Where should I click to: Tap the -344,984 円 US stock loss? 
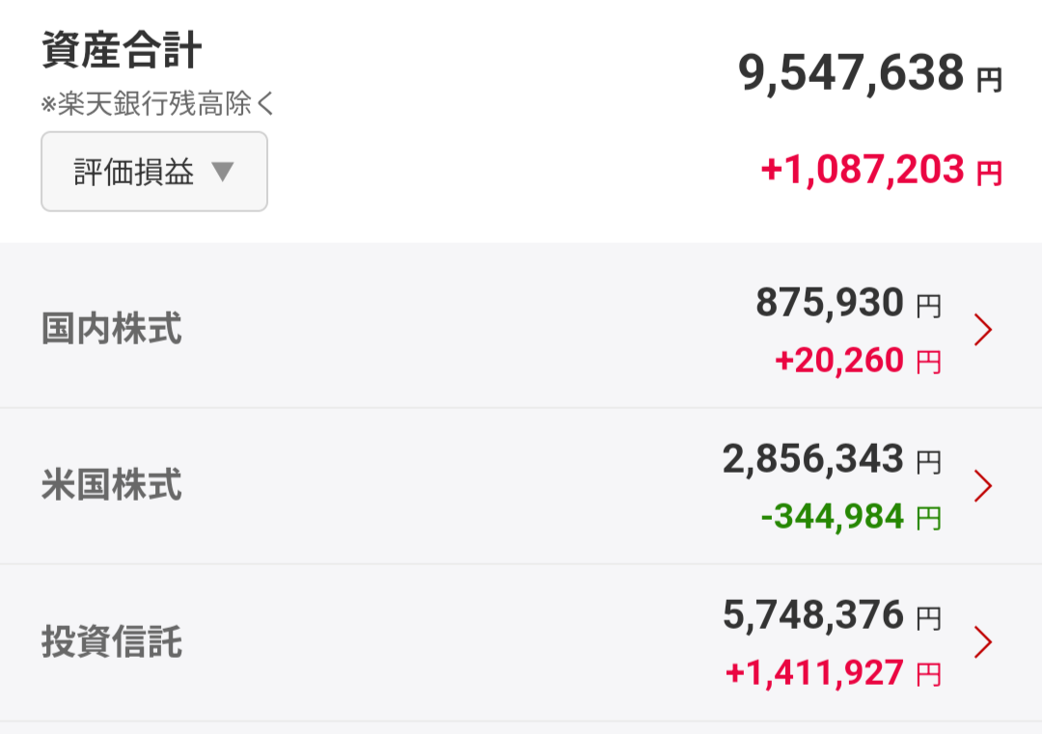tap(851, 517)
